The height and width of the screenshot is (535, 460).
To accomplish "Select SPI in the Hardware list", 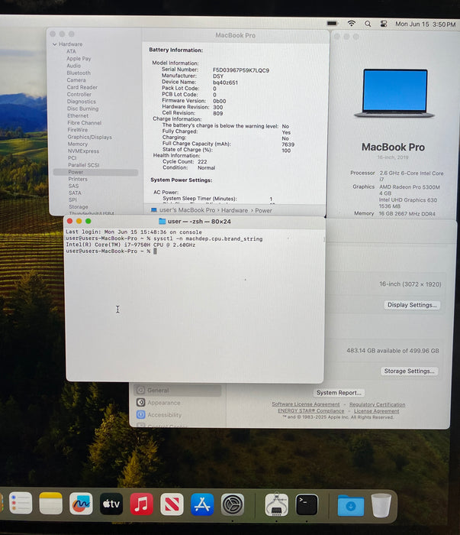I will (73, 199).
